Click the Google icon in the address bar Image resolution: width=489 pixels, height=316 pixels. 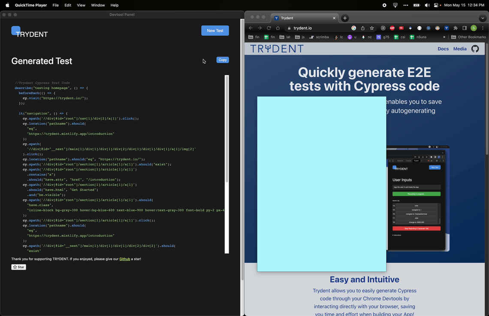[353, 28]
